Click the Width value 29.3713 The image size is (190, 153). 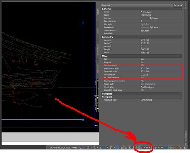[145, 52]
